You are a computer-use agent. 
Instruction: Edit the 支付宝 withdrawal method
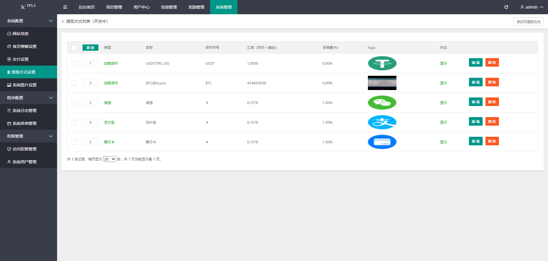click(476, 121)
